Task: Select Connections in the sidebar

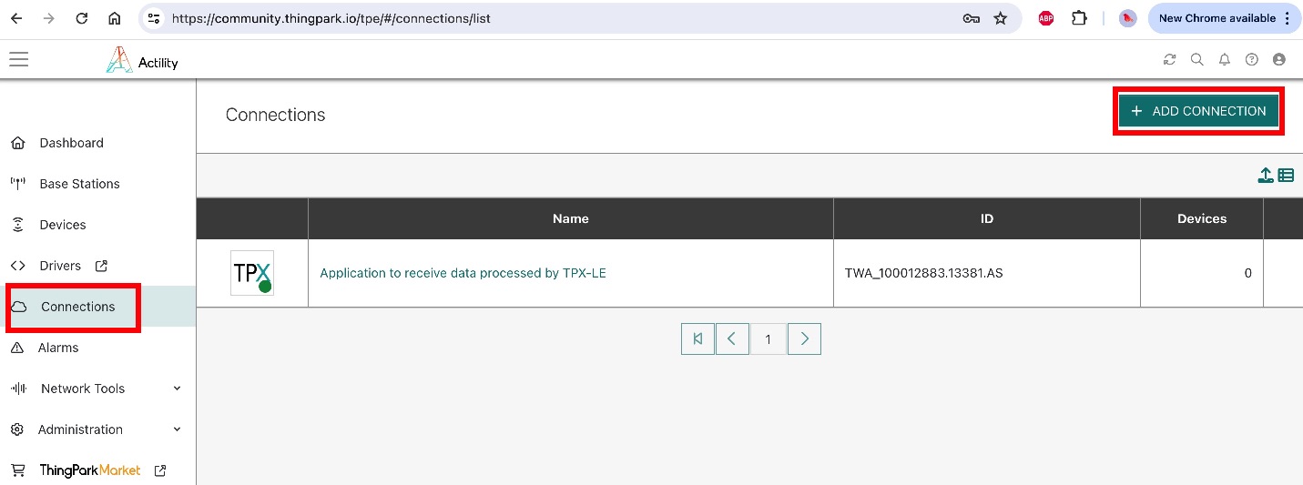Action: click(x=97, y=307)
